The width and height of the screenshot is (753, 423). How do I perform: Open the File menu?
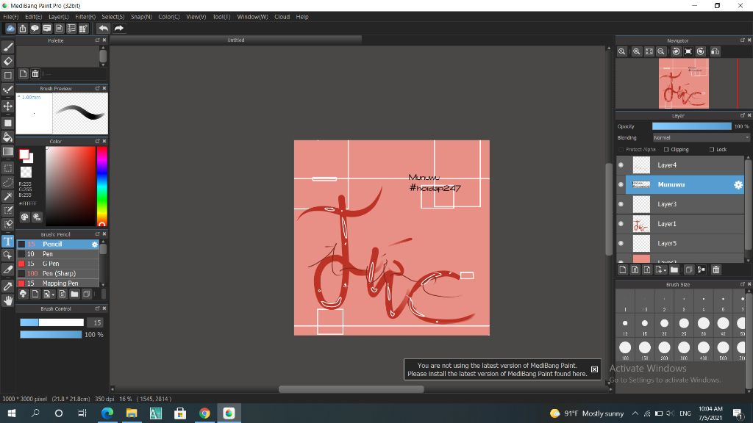coord(10,17)
